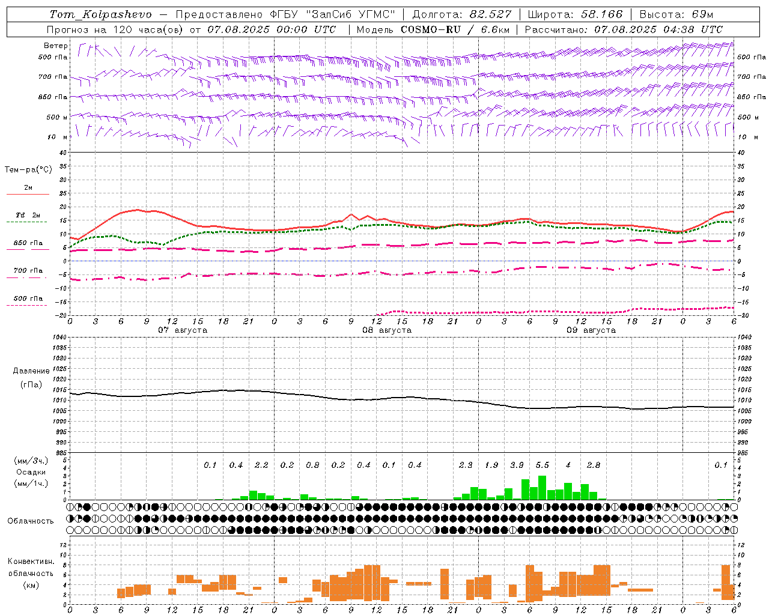Click the 2.8 precipitation value
This screenshot has height=615, width=769.
(x=594, y=465)
